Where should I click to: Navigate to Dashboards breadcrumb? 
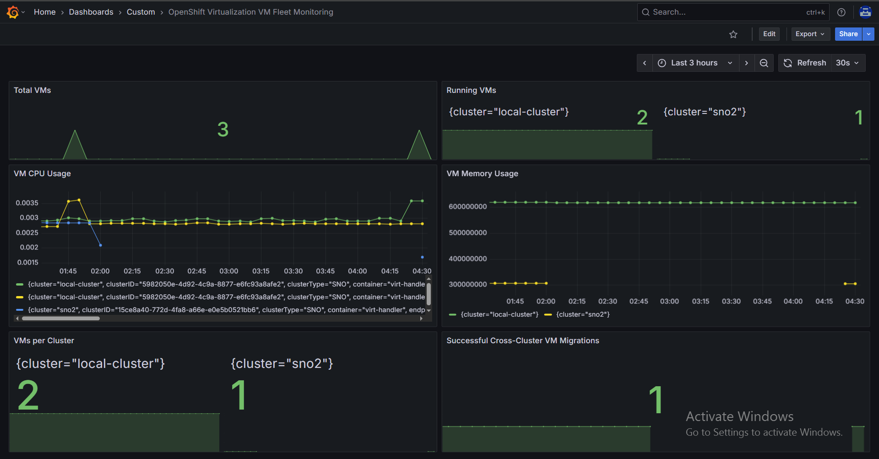point(91,12)
